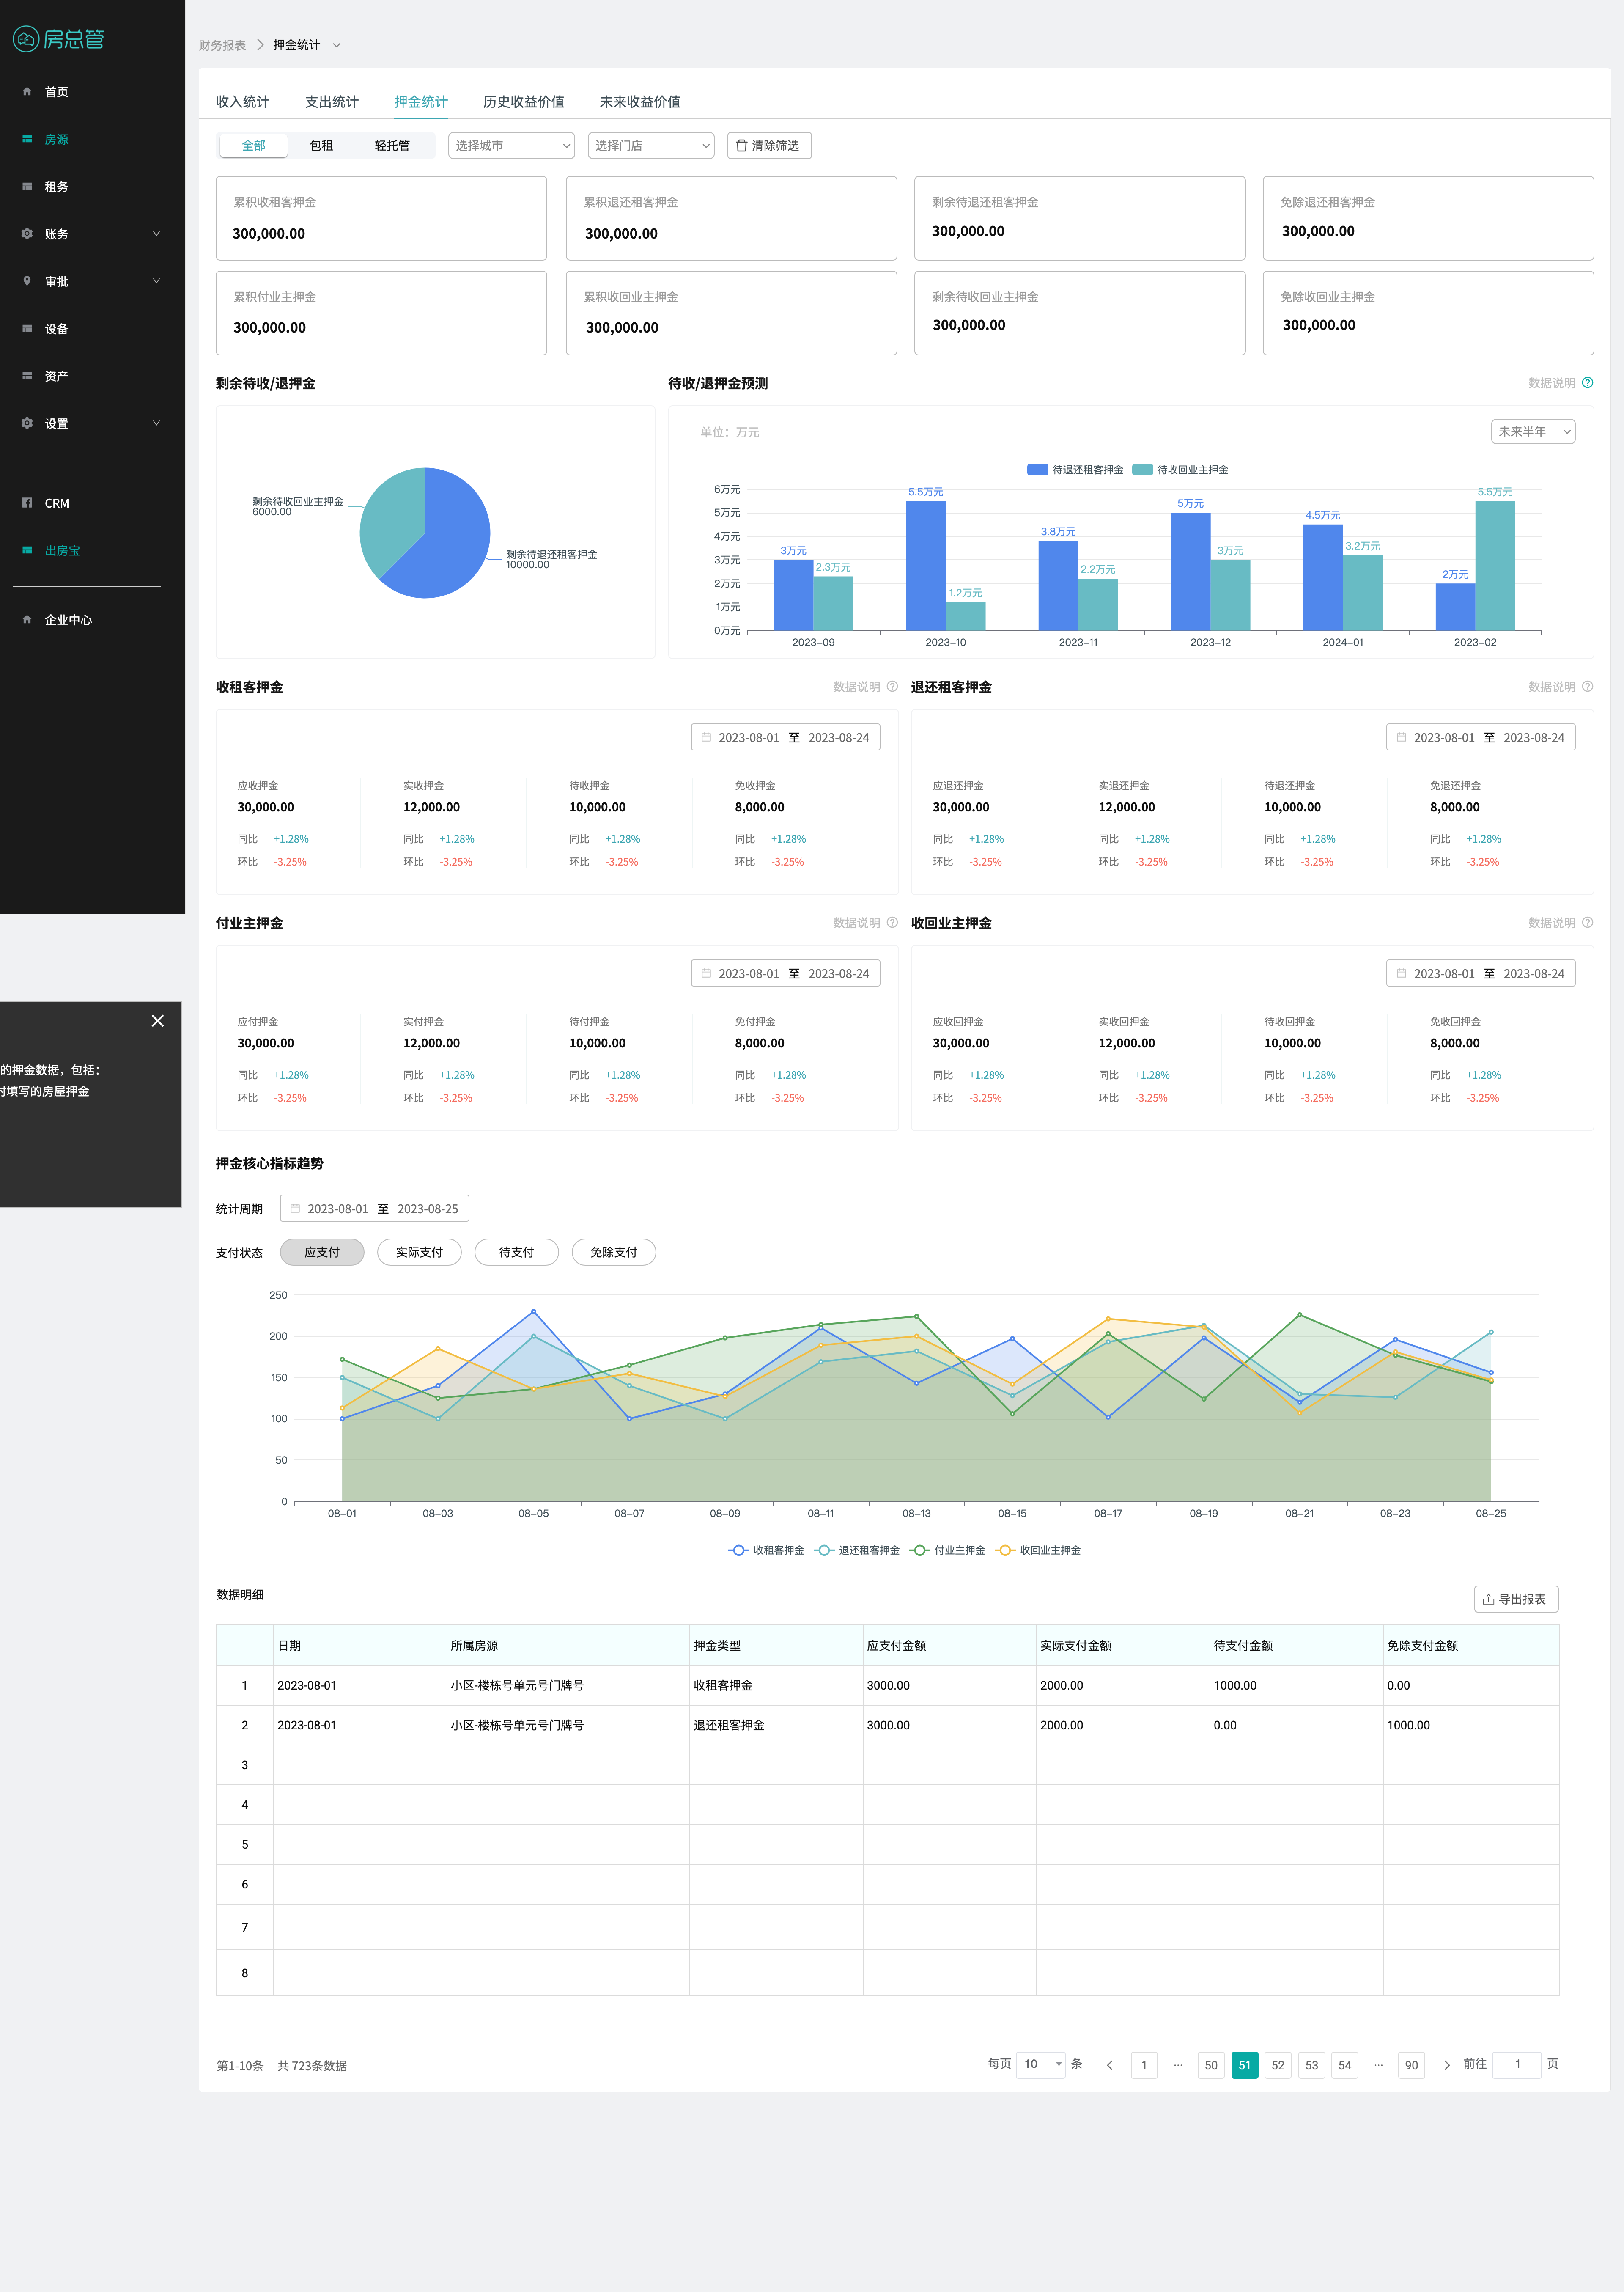
Task: Open the 选择城市 dropdown
Action: click(x=511, y=146)
